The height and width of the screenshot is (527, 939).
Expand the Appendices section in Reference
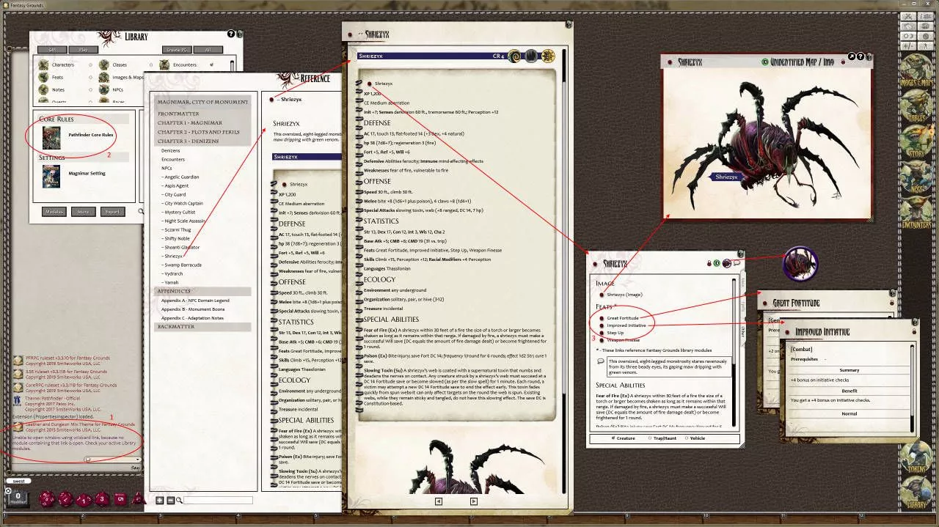pyautogui.click(x=174, y=291)
